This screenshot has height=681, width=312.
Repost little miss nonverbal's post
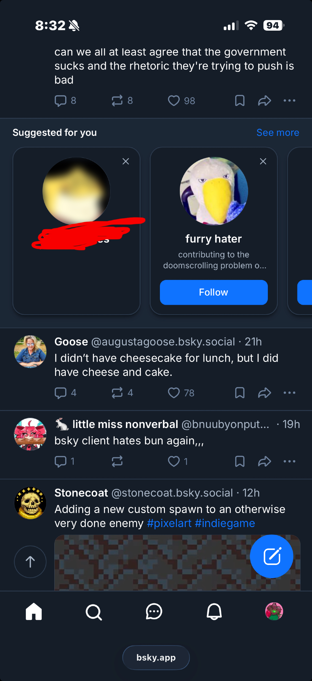click(117, 461)
